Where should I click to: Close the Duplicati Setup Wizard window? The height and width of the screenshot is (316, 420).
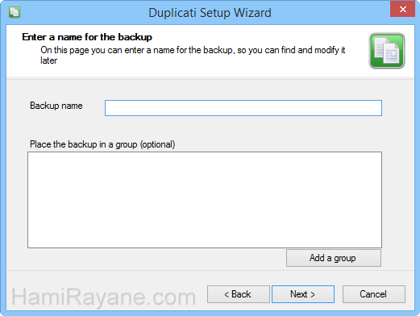[x=402, y=10]
